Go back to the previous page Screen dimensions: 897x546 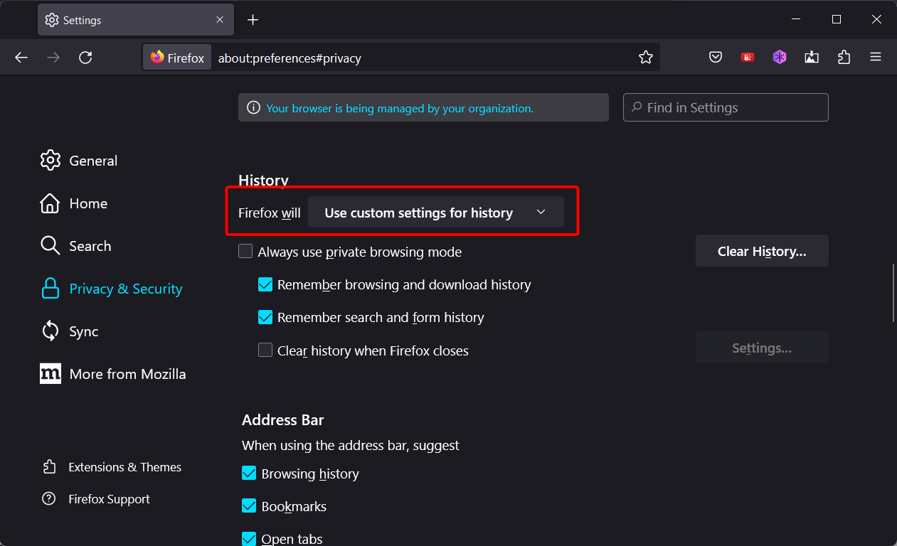coord(21,58)
